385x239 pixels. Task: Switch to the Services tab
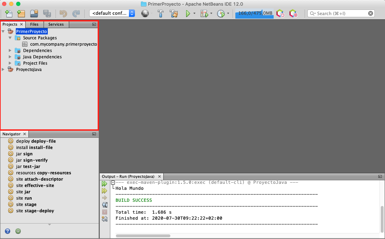tap(56, 24)
